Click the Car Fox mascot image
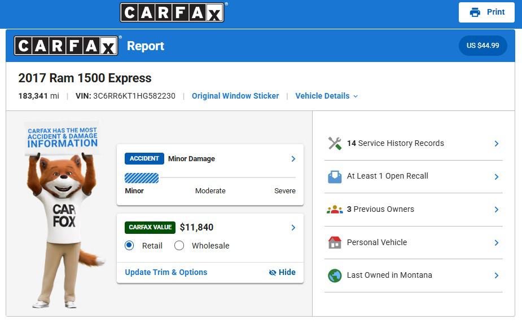This screenshot has width=522, height=324. click(x=63, y=214)
